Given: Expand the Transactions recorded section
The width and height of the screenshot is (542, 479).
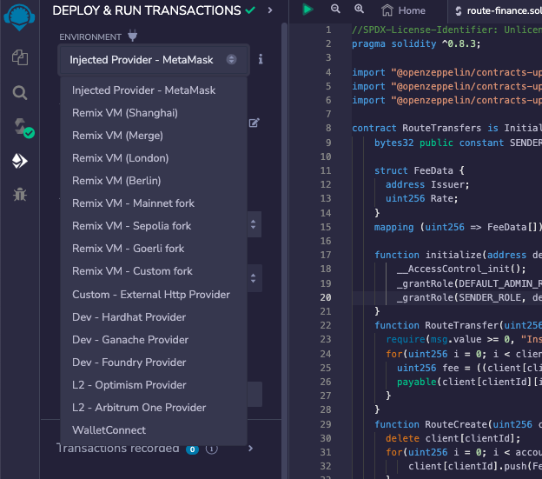Looking at the screenshot, I should (x=251, y=449).
